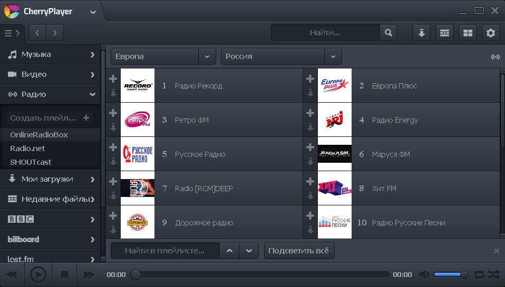Download Русское Радио with its arrow icon

[113, 162]
